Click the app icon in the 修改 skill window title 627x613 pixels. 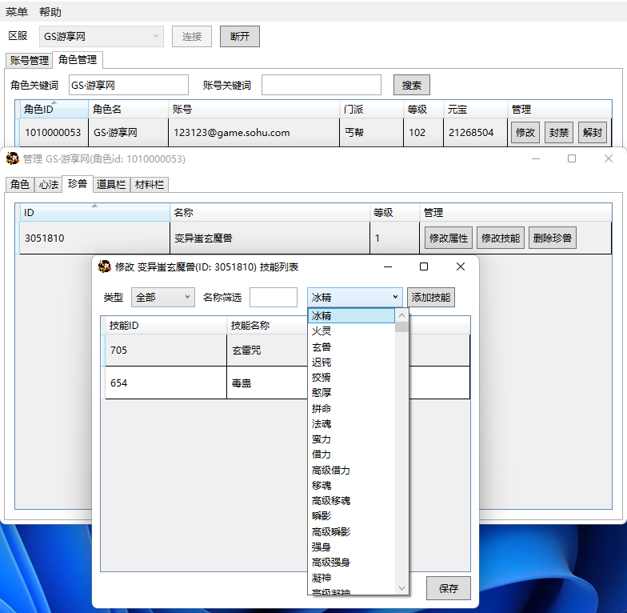pos(104,266)
